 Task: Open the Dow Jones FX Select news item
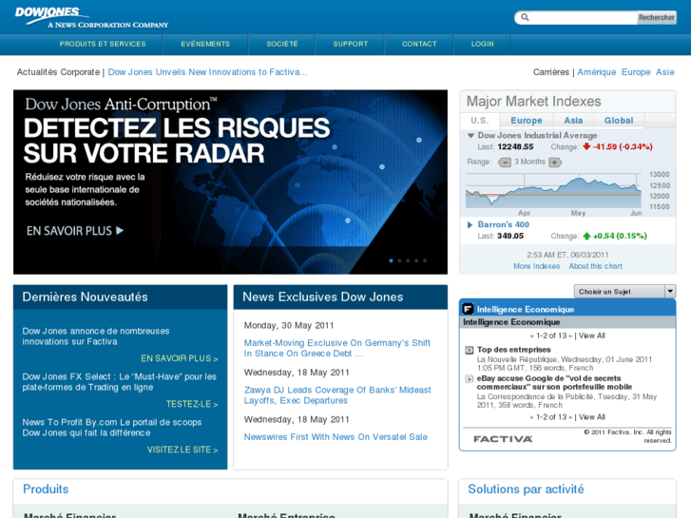pos(120,382)
